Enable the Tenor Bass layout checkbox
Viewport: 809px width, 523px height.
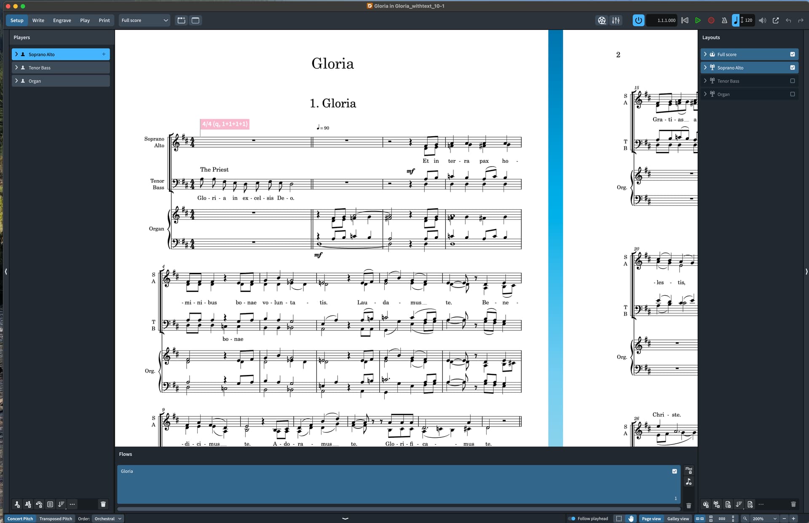click(x=792, y=81)
